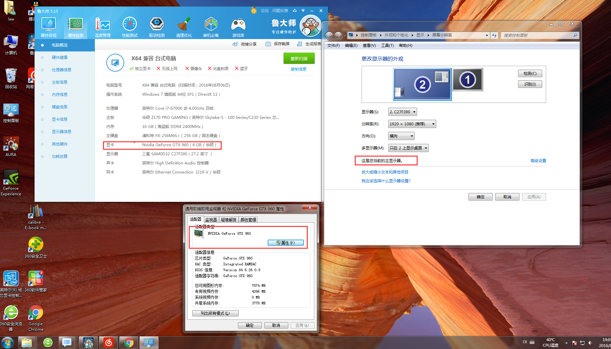Open 工具(T) menu
This screenshot has width=611, height=349.
click(x=387, y=46)
